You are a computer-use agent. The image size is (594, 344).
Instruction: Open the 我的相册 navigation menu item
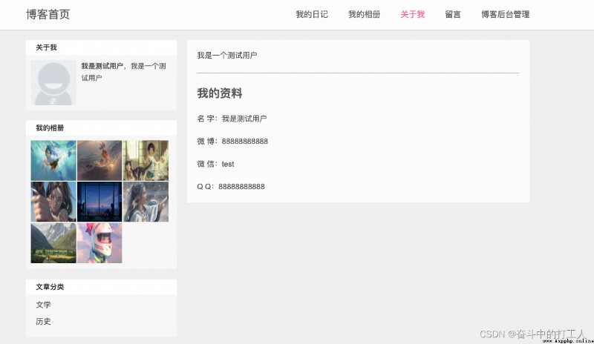[x=364, y=14]
